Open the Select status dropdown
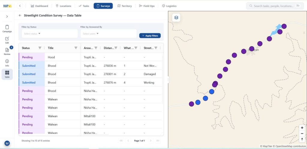This screenshot has width=307, height=149. pyautogui.click(x=49, y=34)
